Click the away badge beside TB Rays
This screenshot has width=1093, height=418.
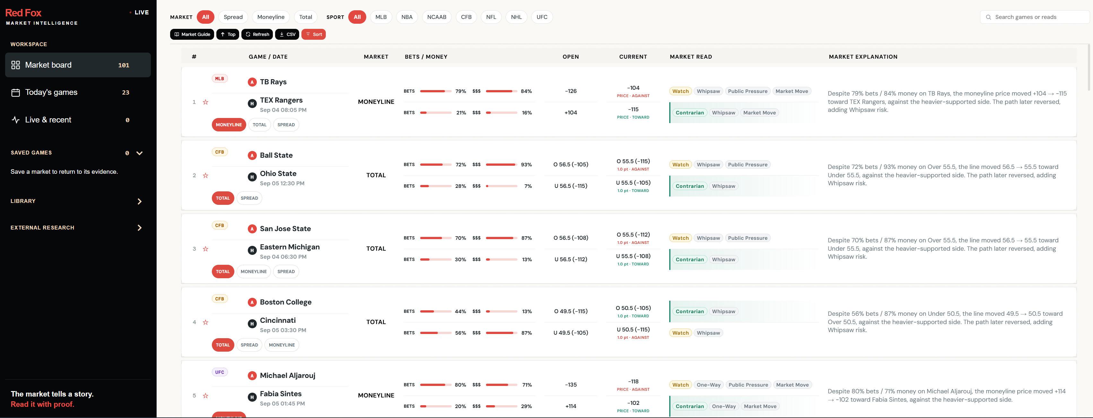click(252, 82)
